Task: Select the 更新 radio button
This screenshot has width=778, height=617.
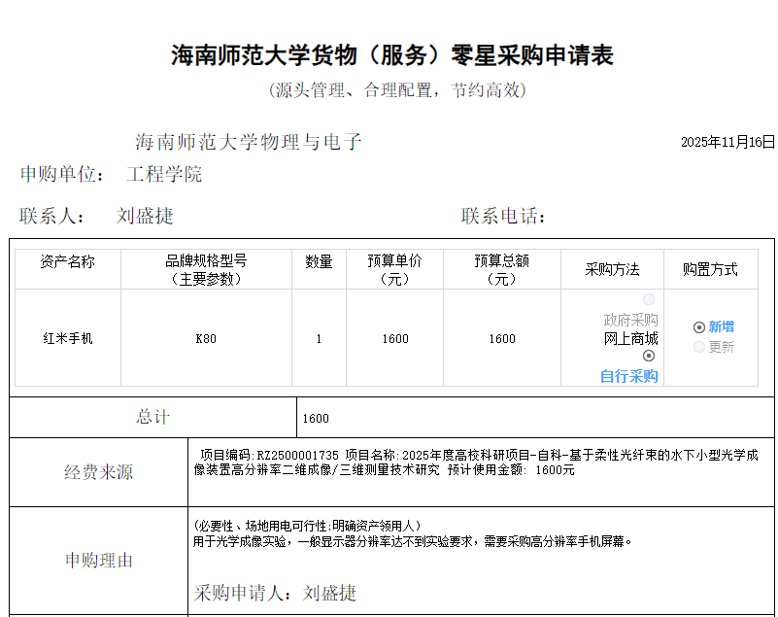Action: click(699, 347)
